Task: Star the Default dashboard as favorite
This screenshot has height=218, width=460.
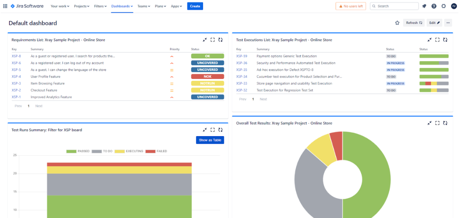Action: (397, 22)
